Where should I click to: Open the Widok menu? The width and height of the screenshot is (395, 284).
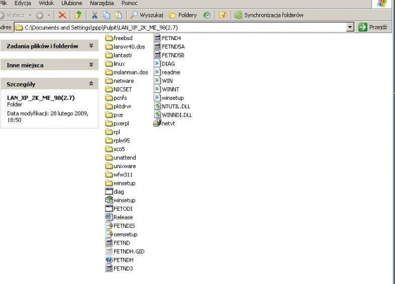47,3
